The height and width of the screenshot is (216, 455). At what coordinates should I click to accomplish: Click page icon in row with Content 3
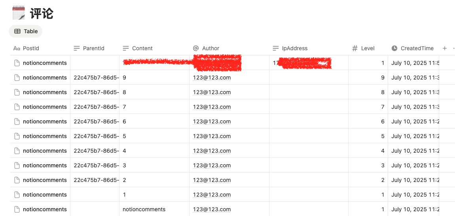tap(17, 165)
